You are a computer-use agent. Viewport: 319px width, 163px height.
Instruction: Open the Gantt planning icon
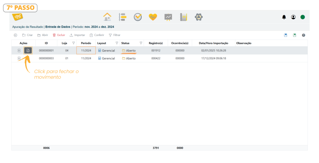(123, 17)
